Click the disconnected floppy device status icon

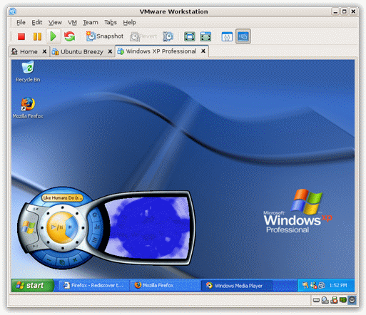334,300
